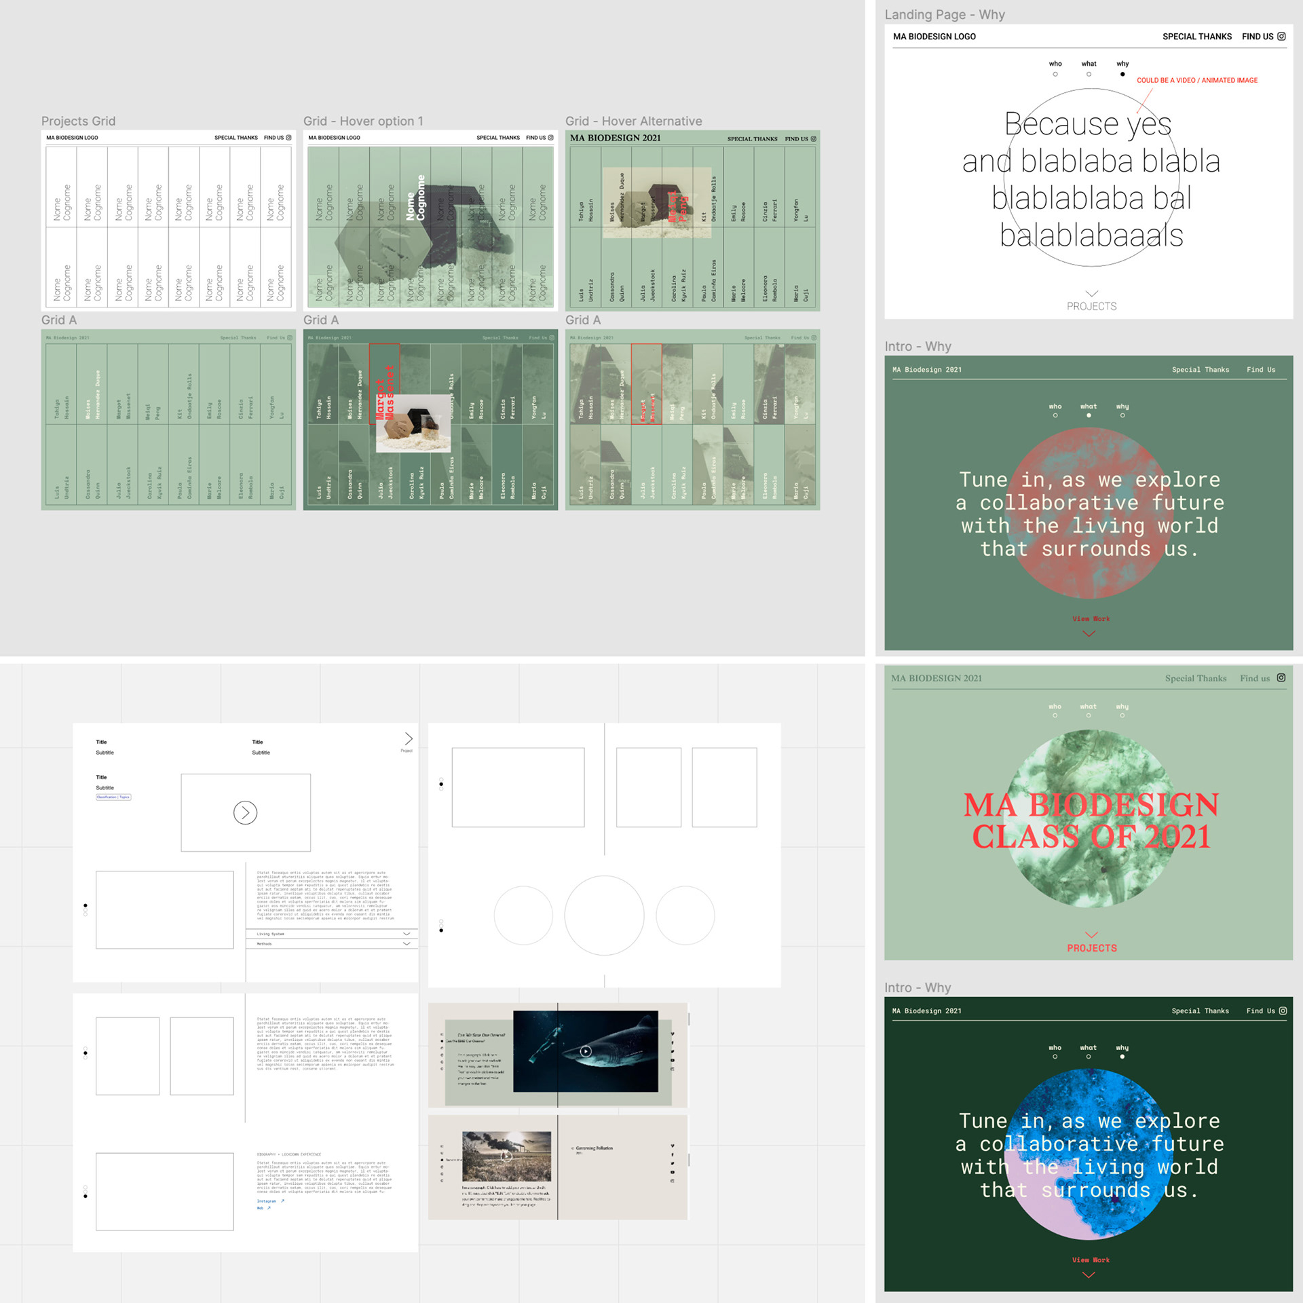Play the polluted field video
This screenshot has height=1303, width=1303.
coord(506,1156)
